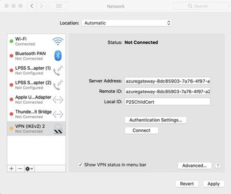The height and width of the screenshot is (194, 231).
Task: Click the Apply button
Action: [214, 184]
